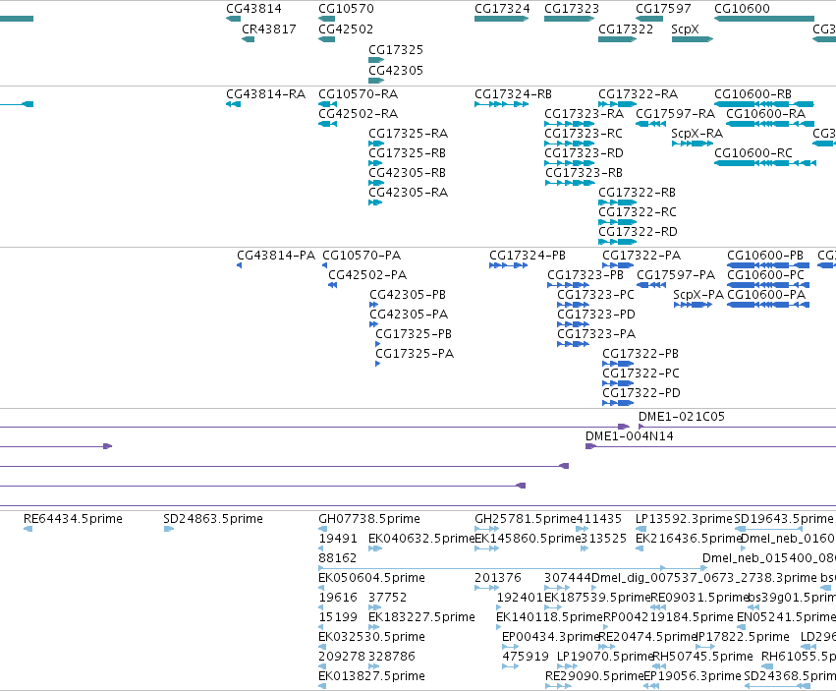Click EST EK183227.5prime label
The height and width of the screenshot is (691, 836).
pyautogui.click(x=421, y=617)
